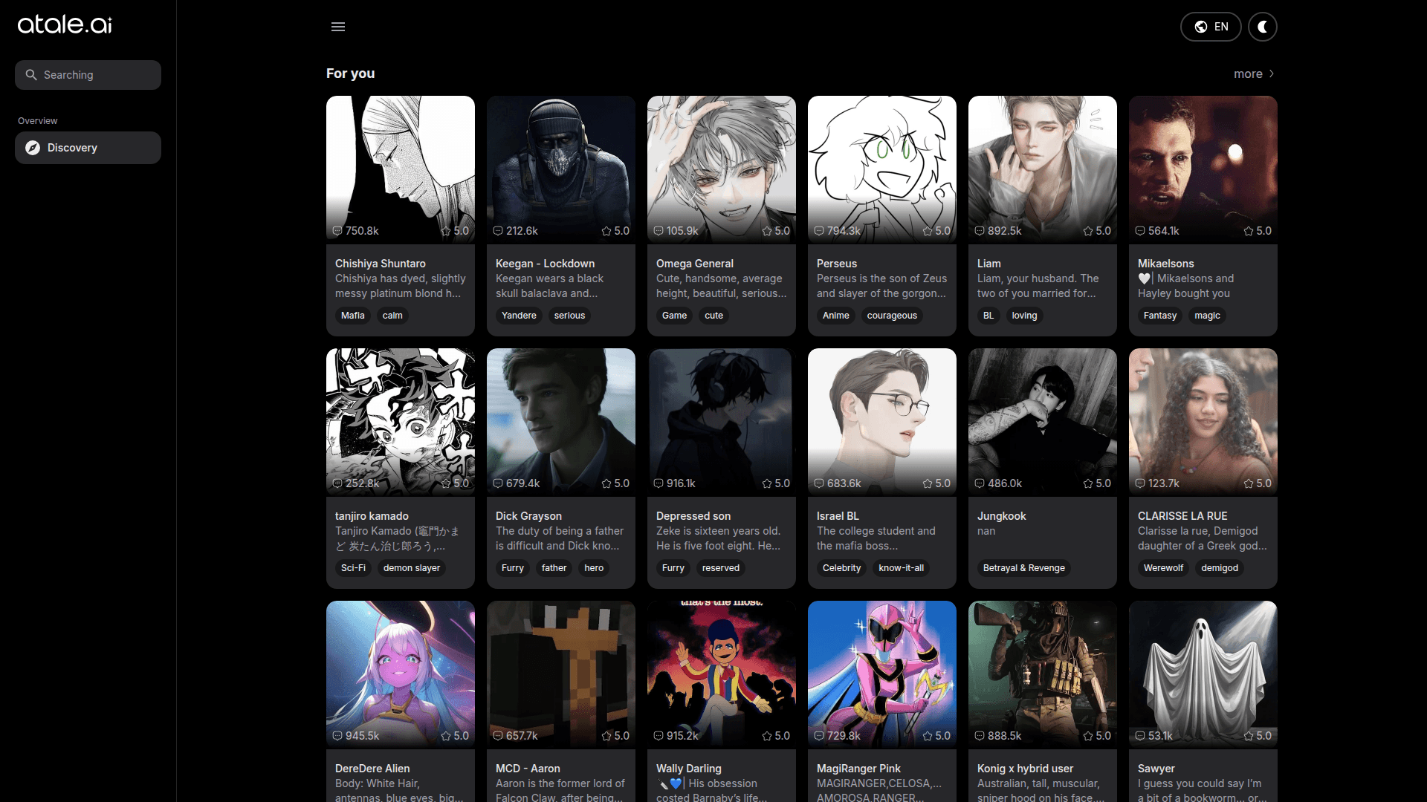
Task: Click the atale.ai logo
Action: (65, 25)
